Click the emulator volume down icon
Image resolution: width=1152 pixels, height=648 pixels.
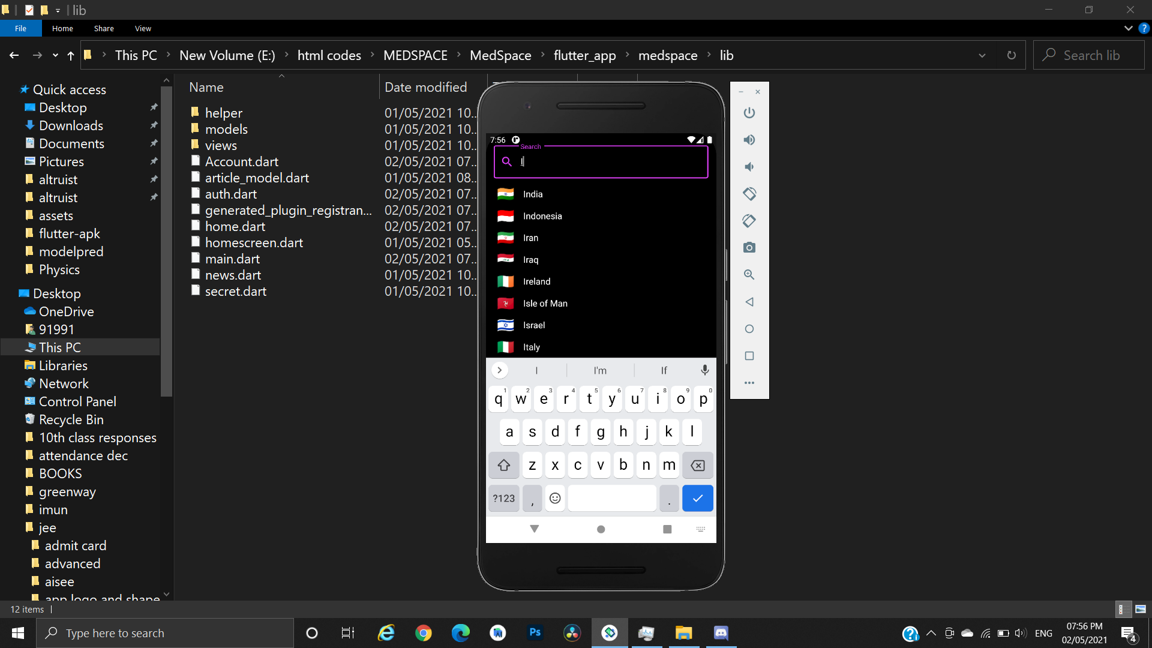pyautogui.click(x=749, y=167)
